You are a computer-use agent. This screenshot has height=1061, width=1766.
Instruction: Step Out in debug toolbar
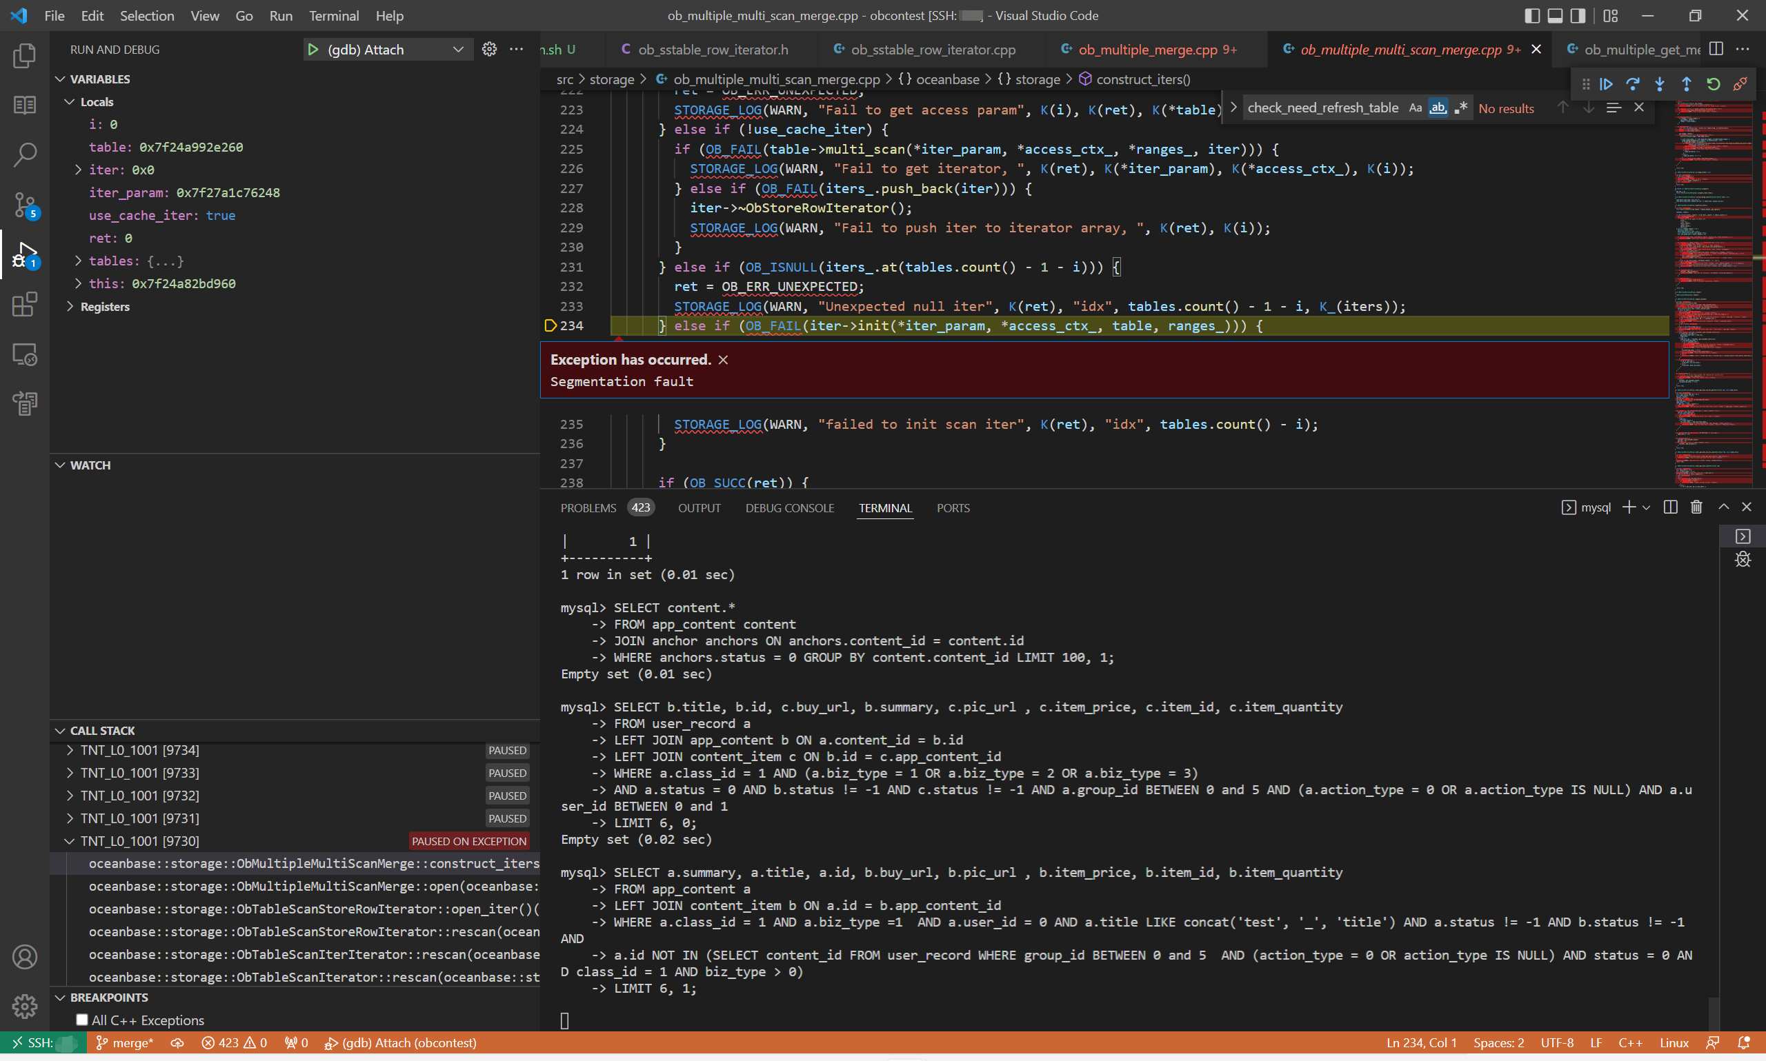point(1687,84)
